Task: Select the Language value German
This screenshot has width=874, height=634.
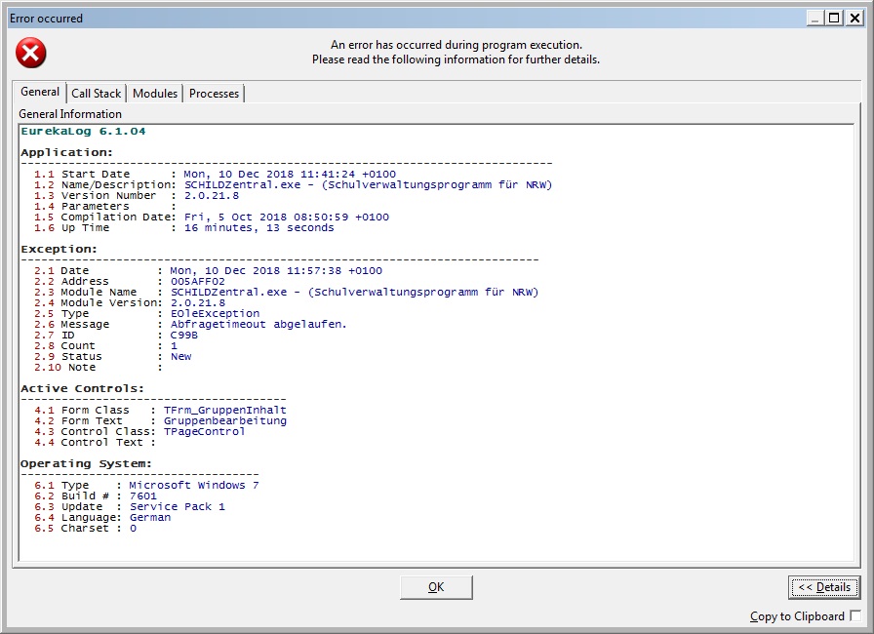Action: point(150,518)
